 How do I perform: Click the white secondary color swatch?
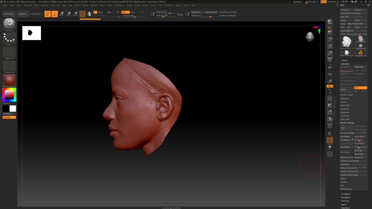(13, 109)
